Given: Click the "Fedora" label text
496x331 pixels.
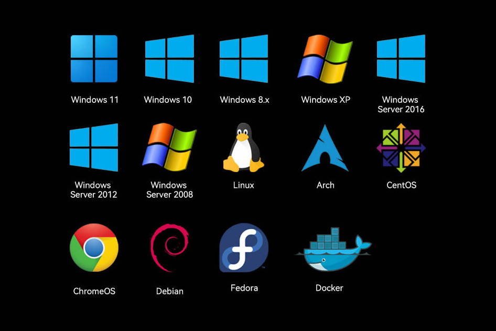Looking at the screenshot, I should (x=244, y=288).
